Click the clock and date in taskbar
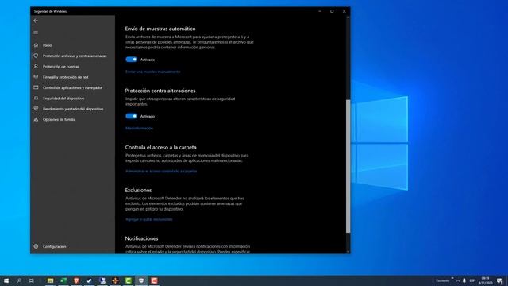 [x=485, y=280]
